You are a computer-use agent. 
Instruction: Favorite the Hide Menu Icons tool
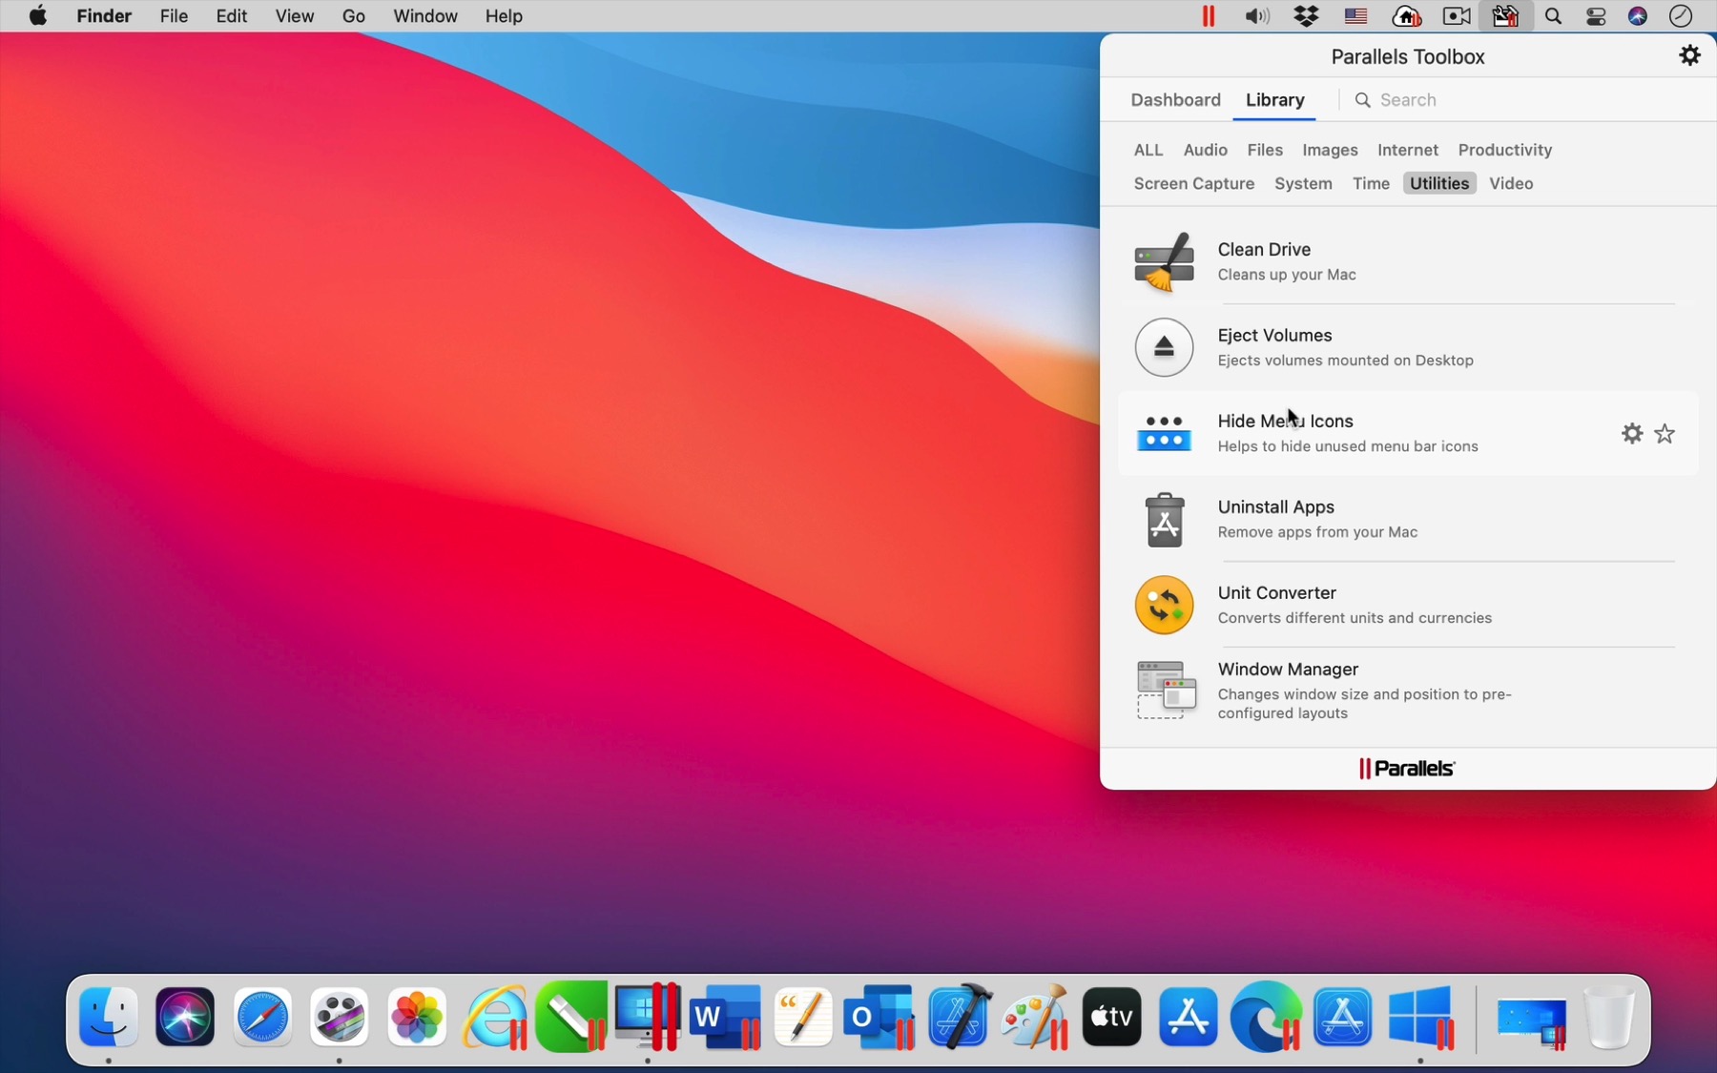coord(1665,433)
